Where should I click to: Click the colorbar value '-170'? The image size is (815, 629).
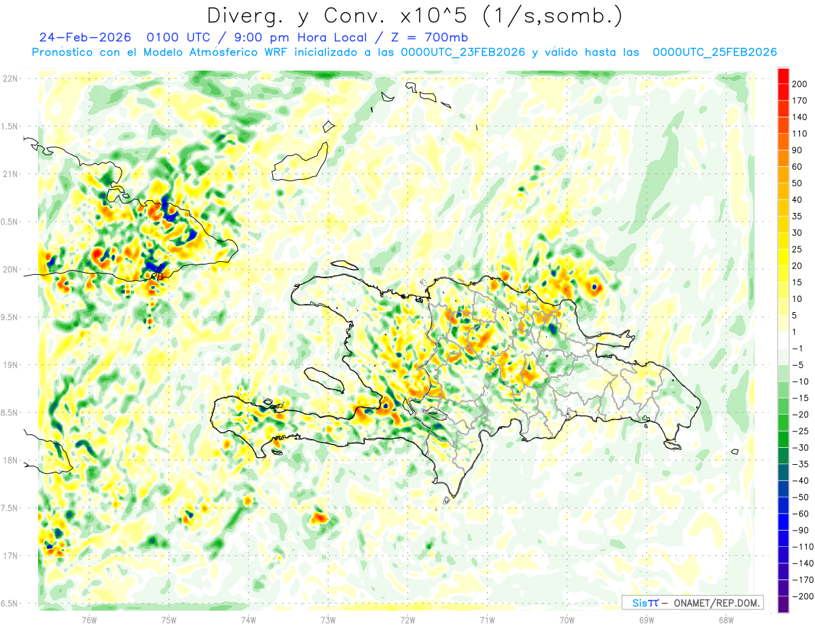coord(803,580)
